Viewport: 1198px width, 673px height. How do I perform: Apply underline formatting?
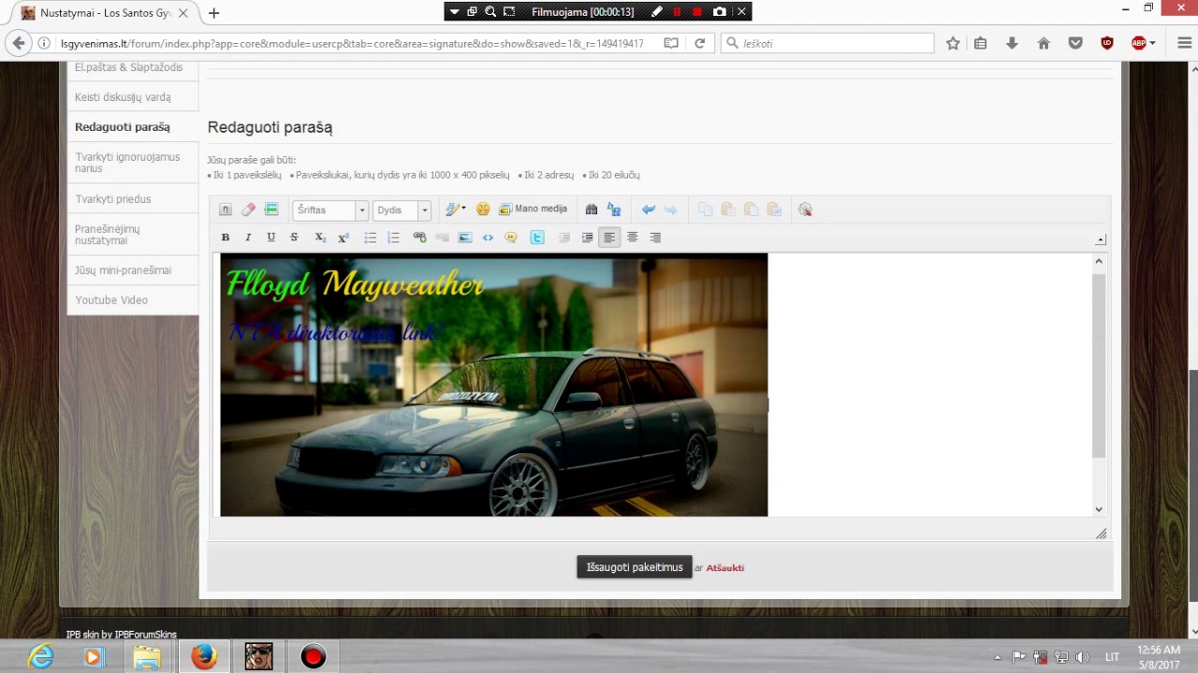click(x=270, y=237)
